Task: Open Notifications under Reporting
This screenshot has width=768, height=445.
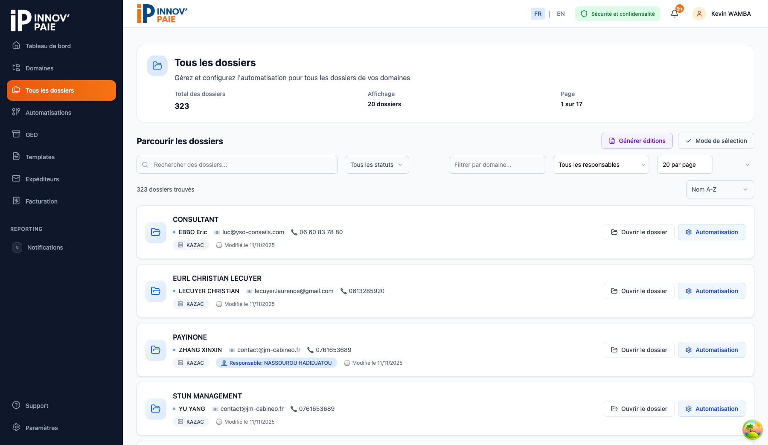Action: (x=45, y=247)
